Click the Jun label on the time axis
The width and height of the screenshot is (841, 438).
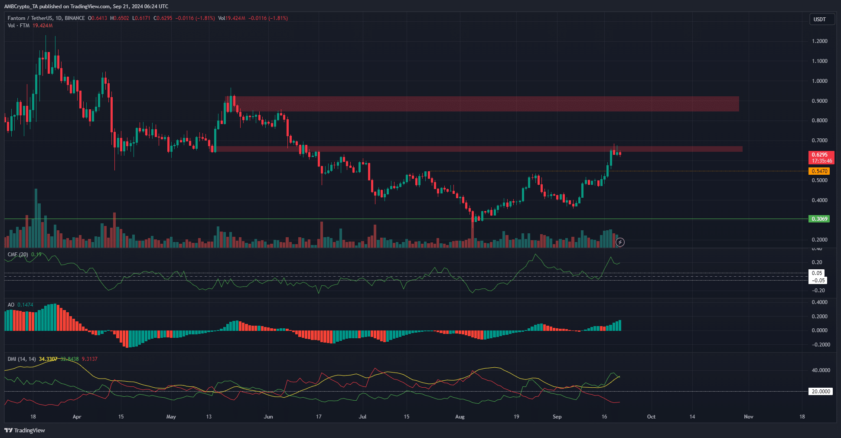coord(268,417)
